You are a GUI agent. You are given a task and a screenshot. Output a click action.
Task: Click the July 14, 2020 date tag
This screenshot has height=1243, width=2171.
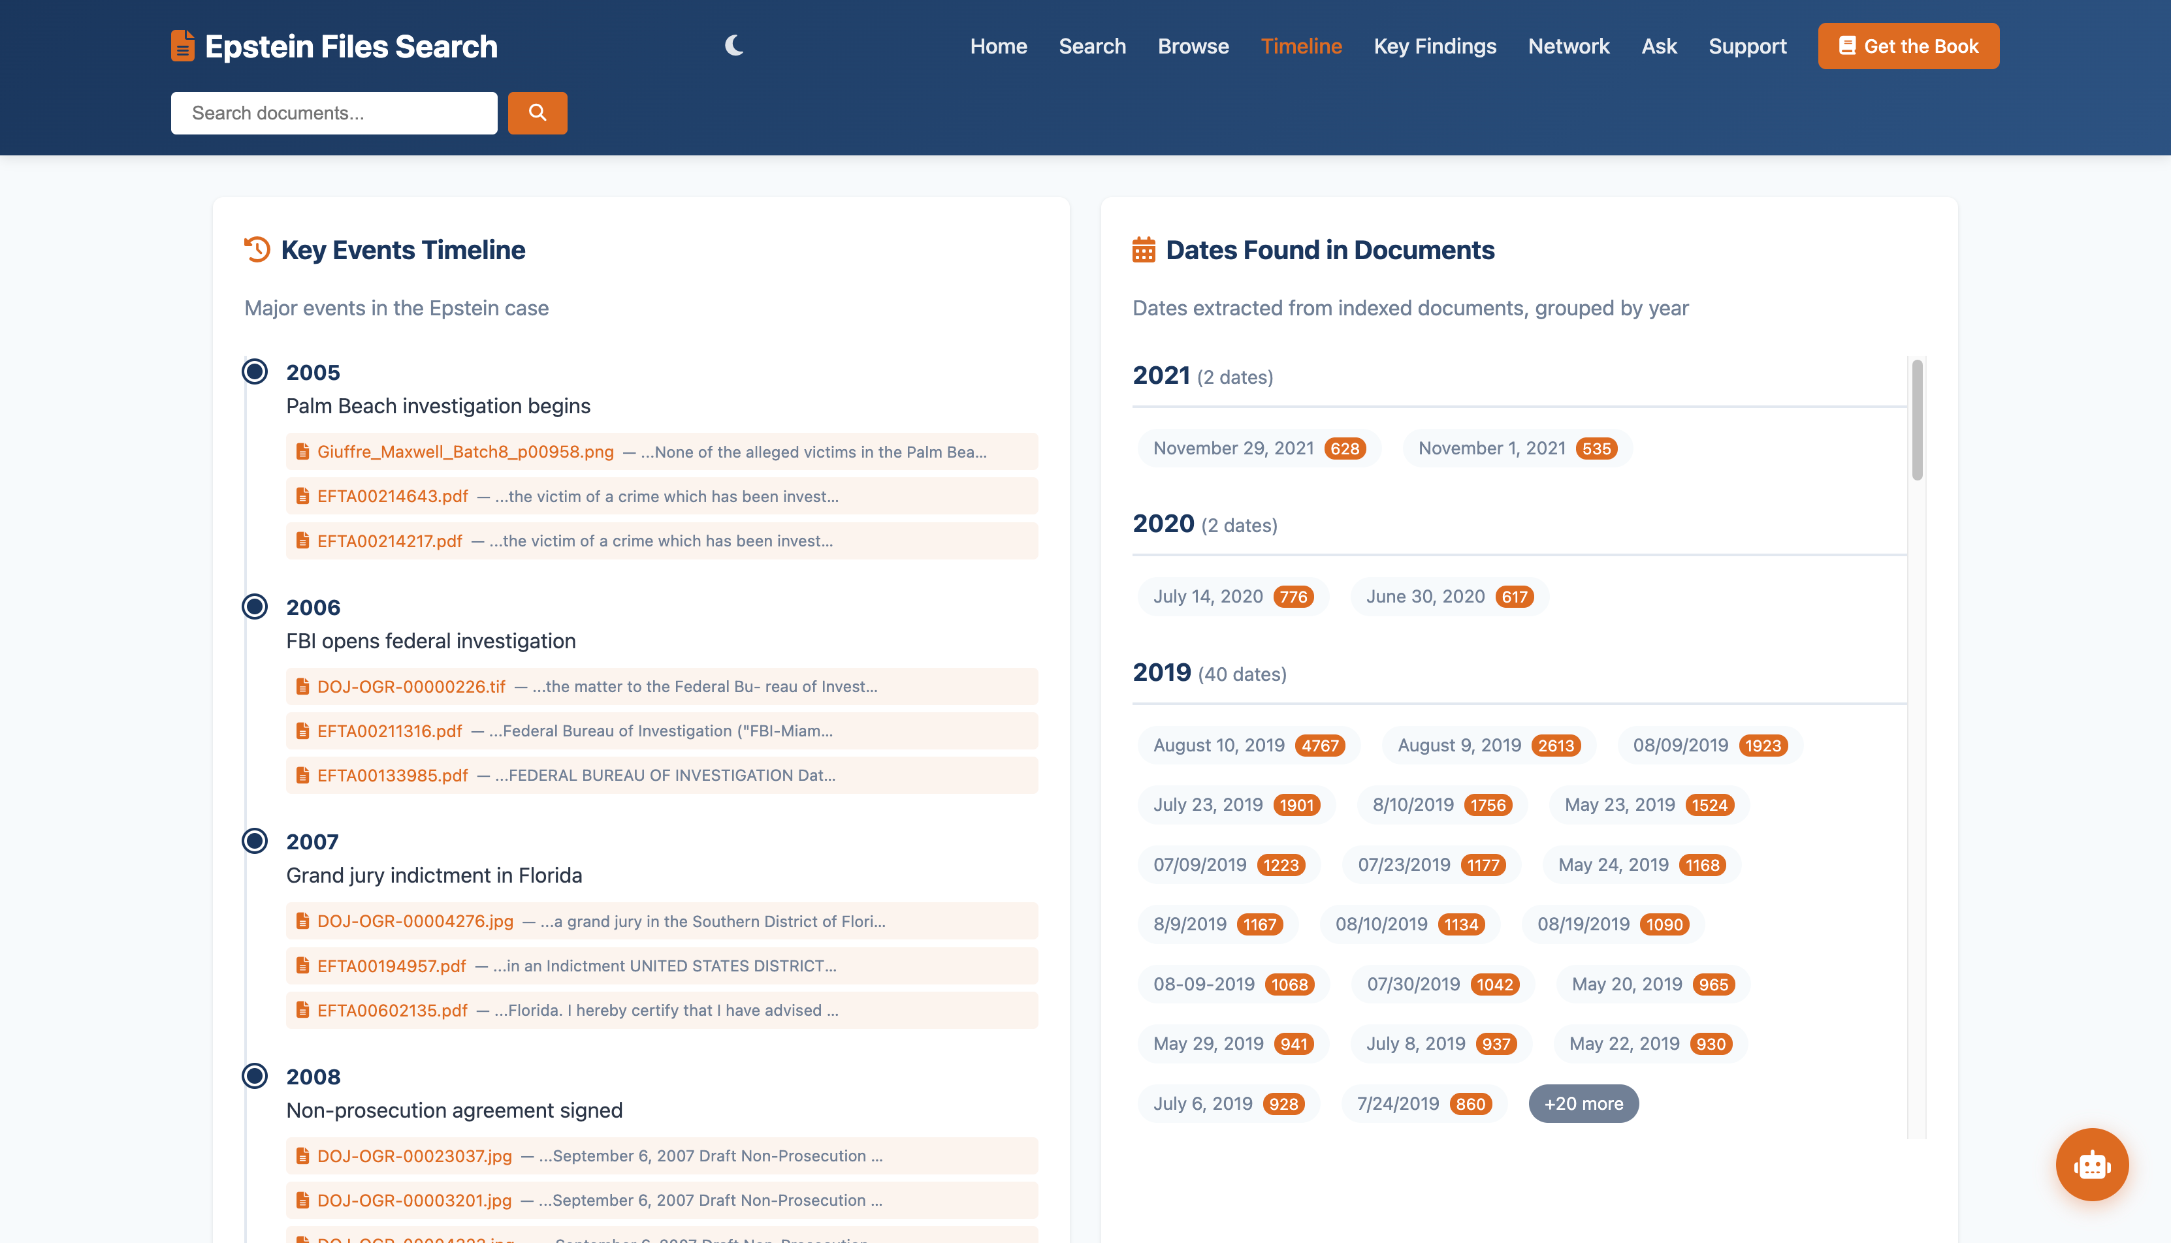[1232, 597]
